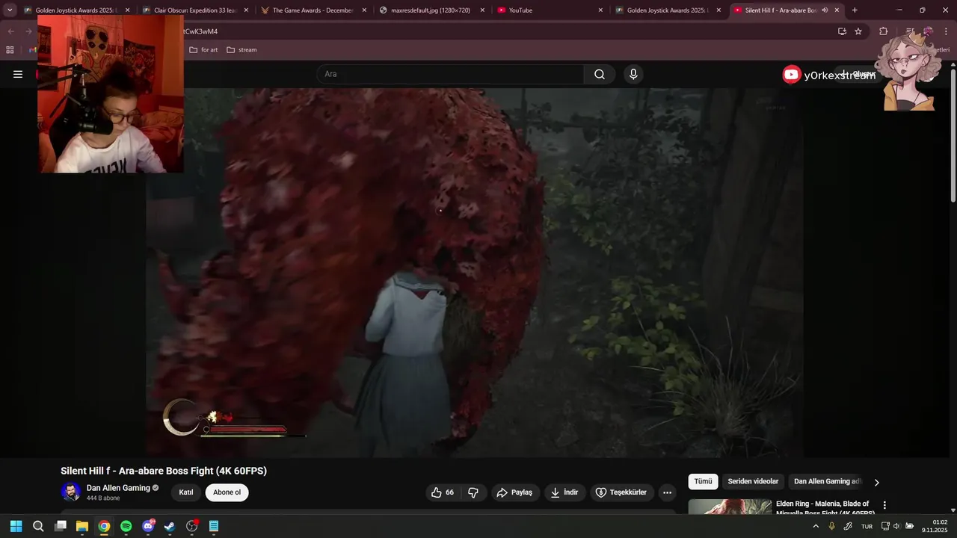Viewport: 957px width, 538px height.
Task: Open Spotify from the taskbar
Action: point(126,526)
